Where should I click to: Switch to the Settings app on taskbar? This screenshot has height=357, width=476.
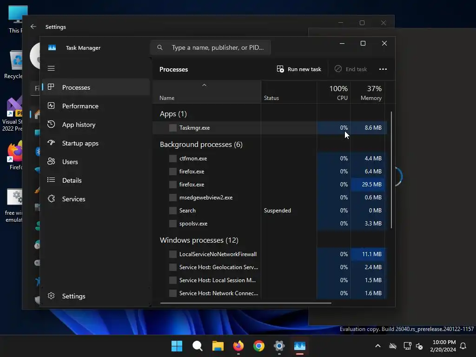coord(279,346)
